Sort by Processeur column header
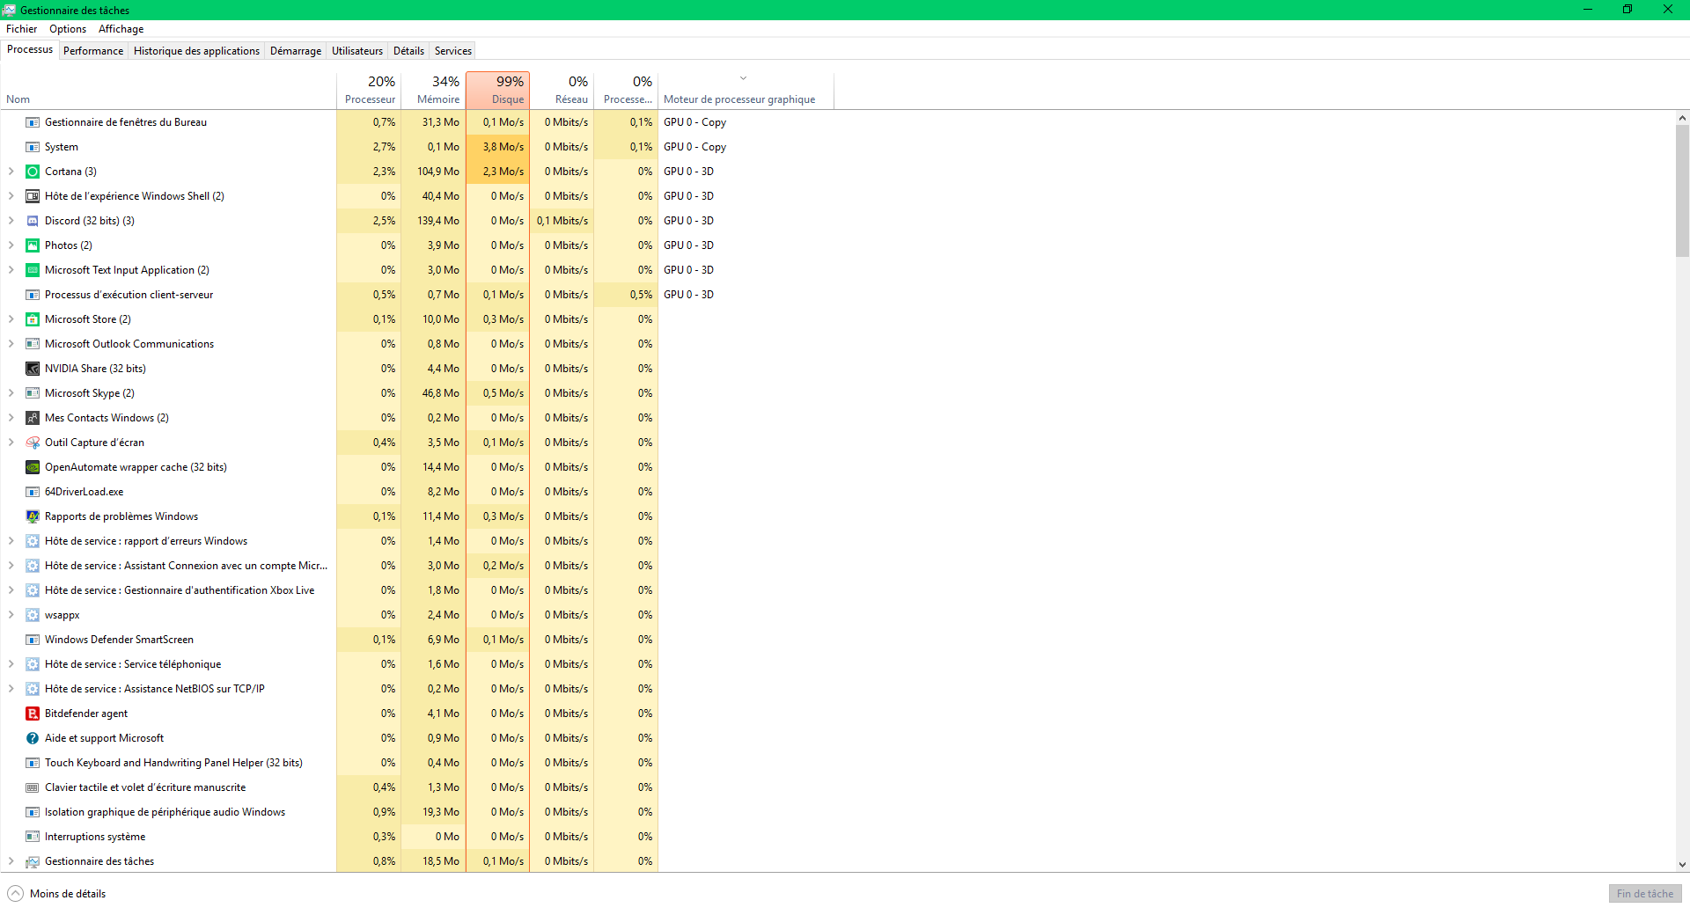 [369, 90]
